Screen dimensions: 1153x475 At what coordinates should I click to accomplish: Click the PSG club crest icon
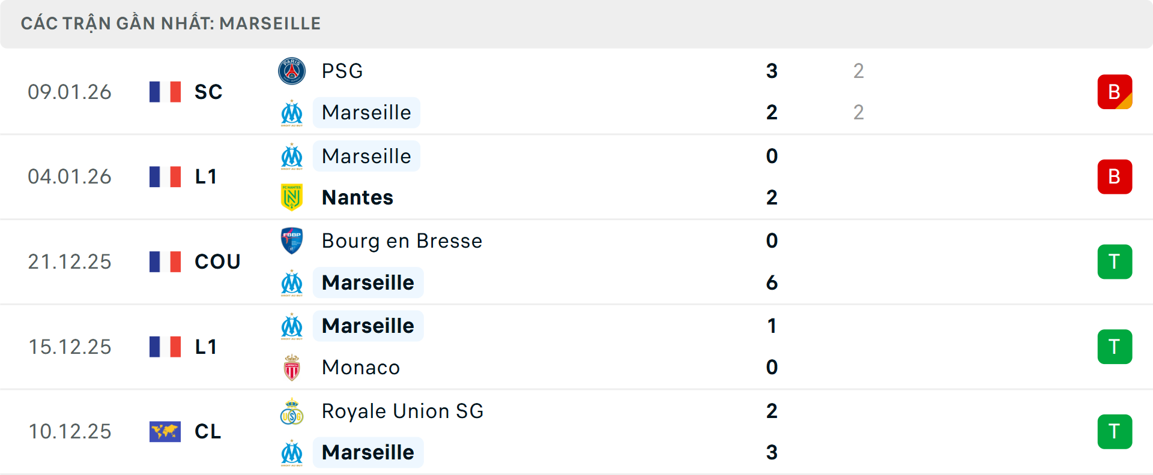pyautogui.click(x=292, y=71)
